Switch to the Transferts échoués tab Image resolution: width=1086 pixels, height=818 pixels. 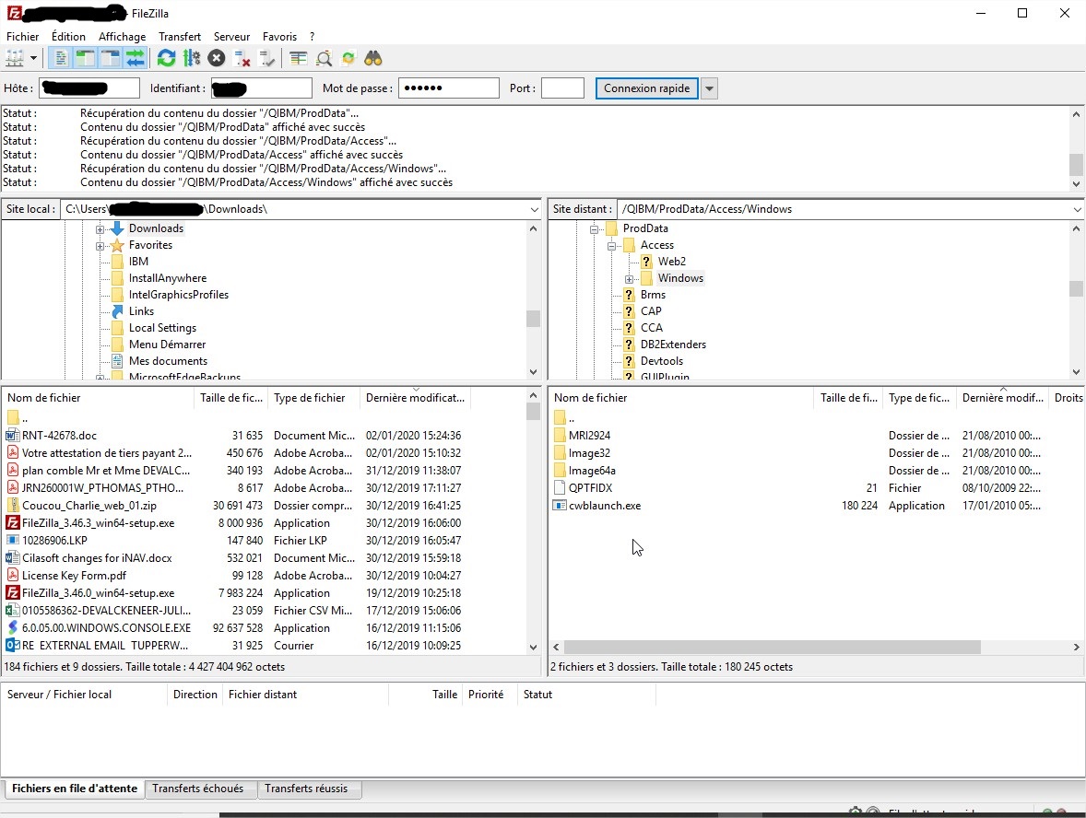tap(201, 789)
